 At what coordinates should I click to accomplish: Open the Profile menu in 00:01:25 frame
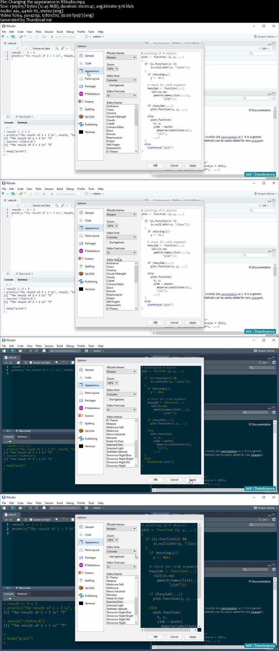[x=81, y=503]
